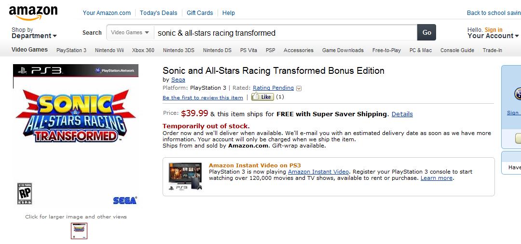Click the Amazon logo
The height and width of the screenshot is (244, 521).
point(33,13)
